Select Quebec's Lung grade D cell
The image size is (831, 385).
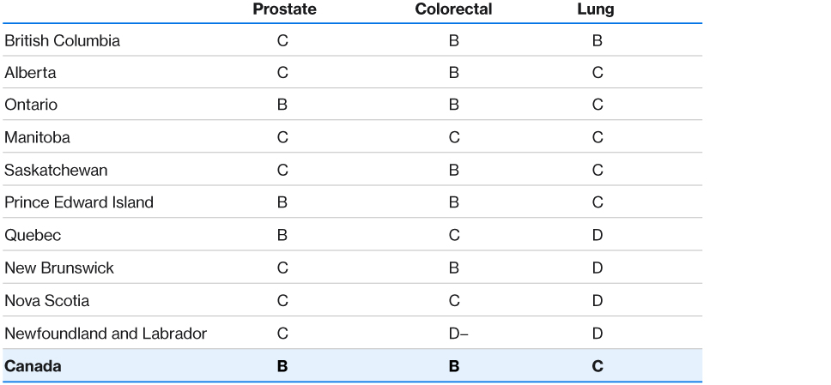597,235
